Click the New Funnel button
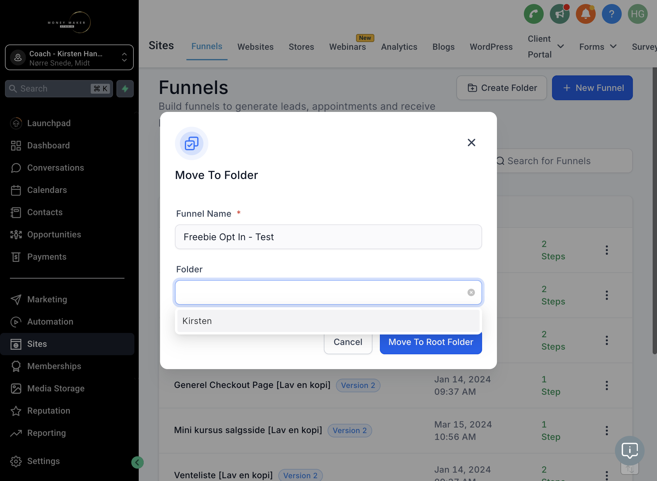Image resolution: width=657 pixels, height=481 pixels. (x=592, y=88)
